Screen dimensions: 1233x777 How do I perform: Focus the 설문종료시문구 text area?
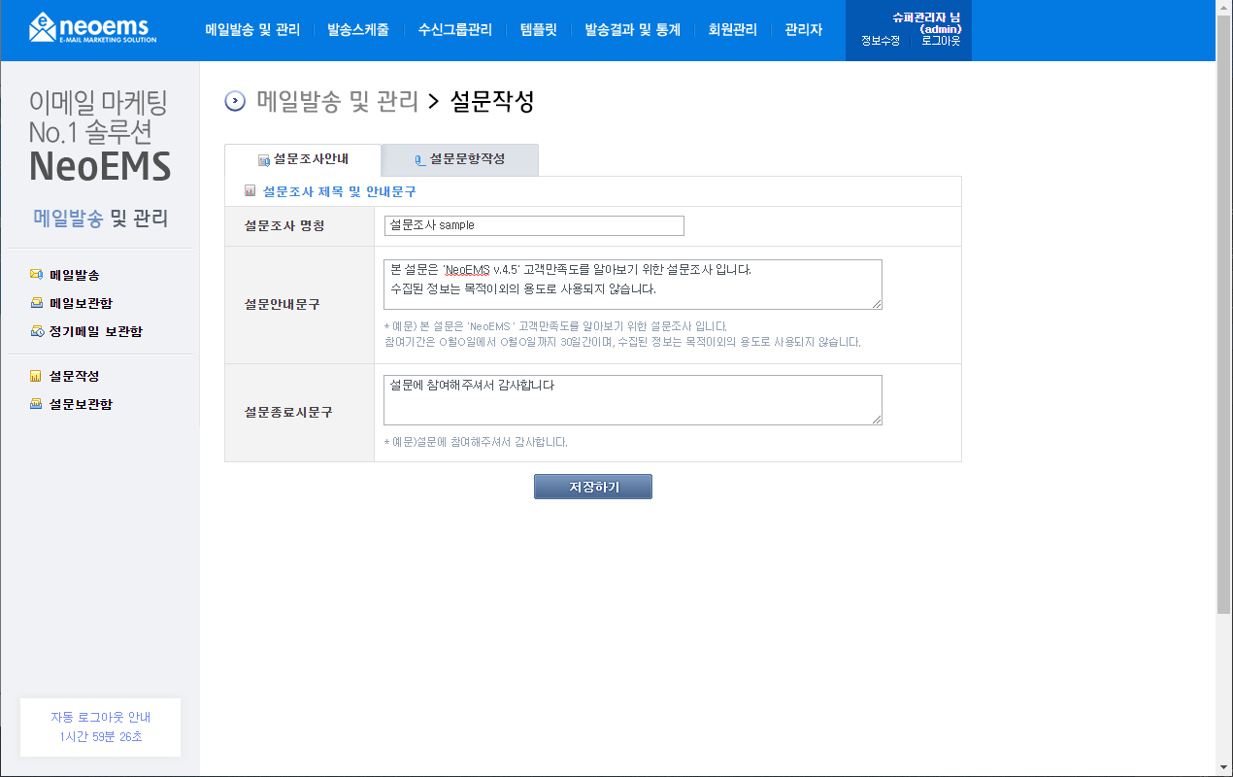pos(633,400)
